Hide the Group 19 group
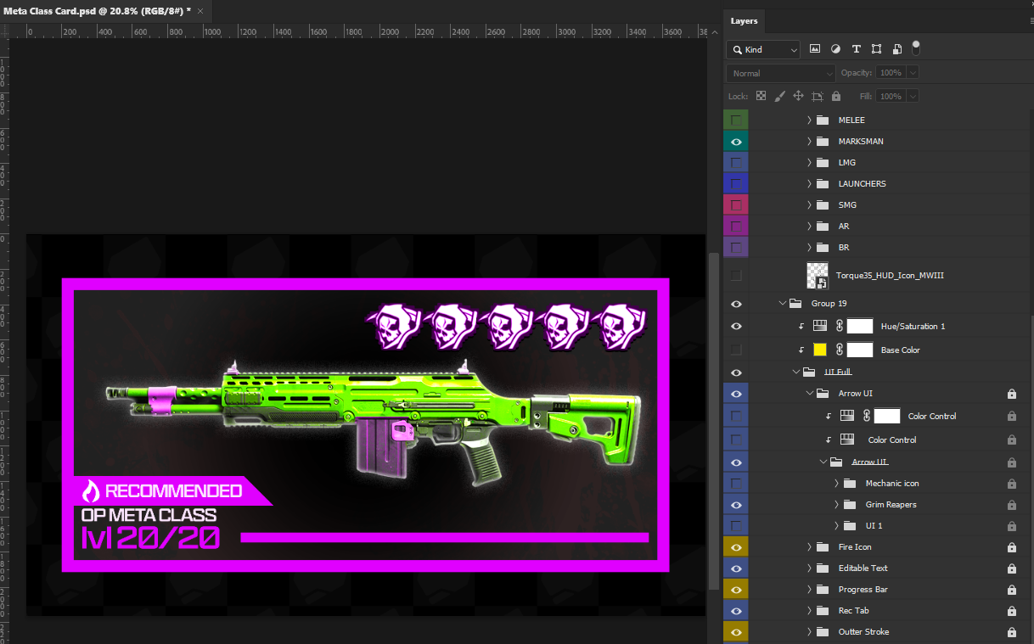 [735, 304]
